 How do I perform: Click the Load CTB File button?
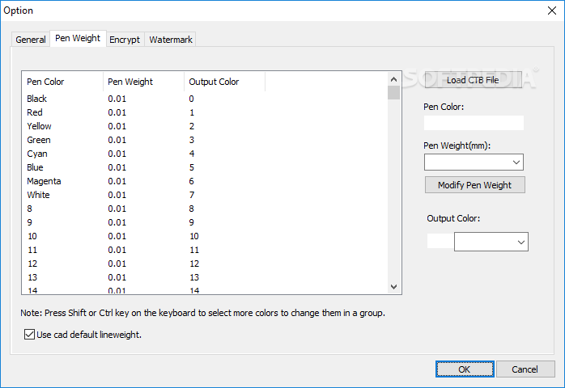pyautogui.click(x=473, y=80)
